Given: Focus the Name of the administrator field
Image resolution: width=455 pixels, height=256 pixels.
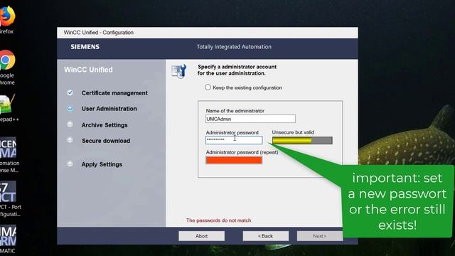Looking at the screenshot, I should tap(250, 119).
